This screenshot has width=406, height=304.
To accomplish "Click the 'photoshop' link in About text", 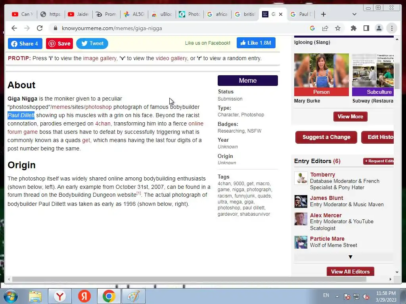I will pos(98,107).
